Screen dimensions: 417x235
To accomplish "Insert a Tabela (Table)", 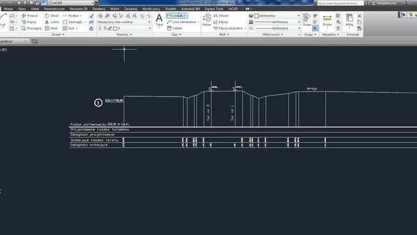I will pyautogui.click(x=175, y=28).
